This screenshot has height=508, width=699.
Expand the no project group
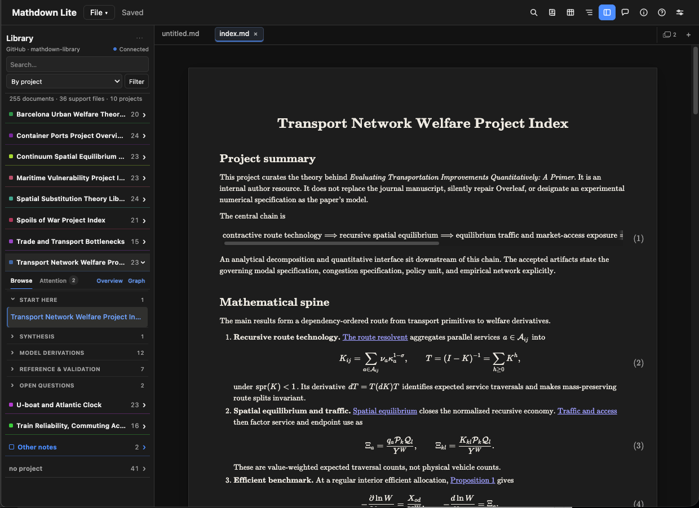[77, 469]
